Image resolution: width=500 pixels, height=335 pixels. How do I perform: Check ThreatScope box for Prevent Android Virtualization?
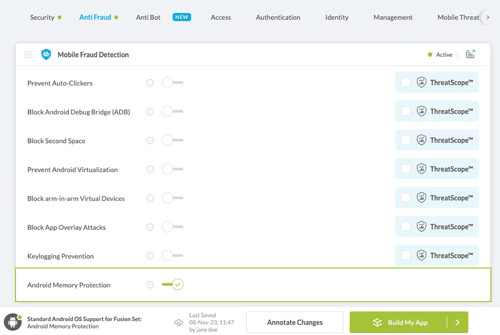(x=406, y=169)
